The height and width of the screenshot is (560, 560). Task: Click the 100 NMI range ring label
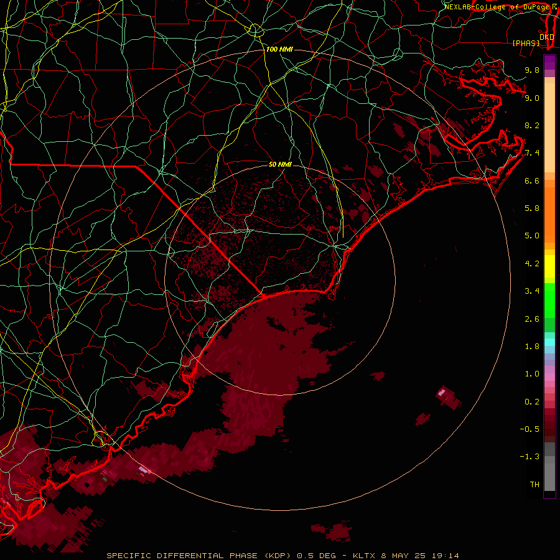tap(279, 49)
